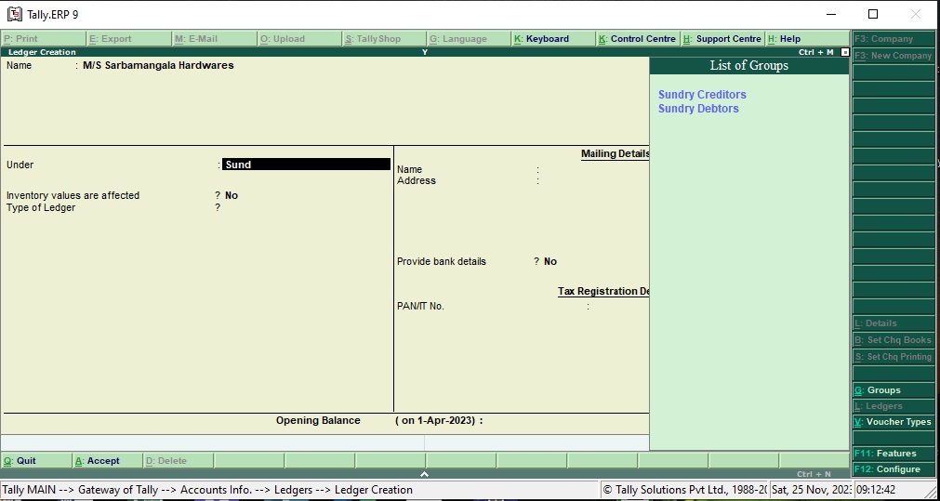Click the Tally Solutions copyright text

pyautogui.click(x=684, y=490)
